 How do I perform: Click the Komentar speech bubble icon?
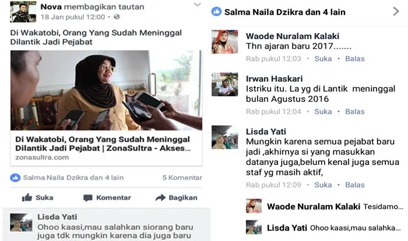88,197
